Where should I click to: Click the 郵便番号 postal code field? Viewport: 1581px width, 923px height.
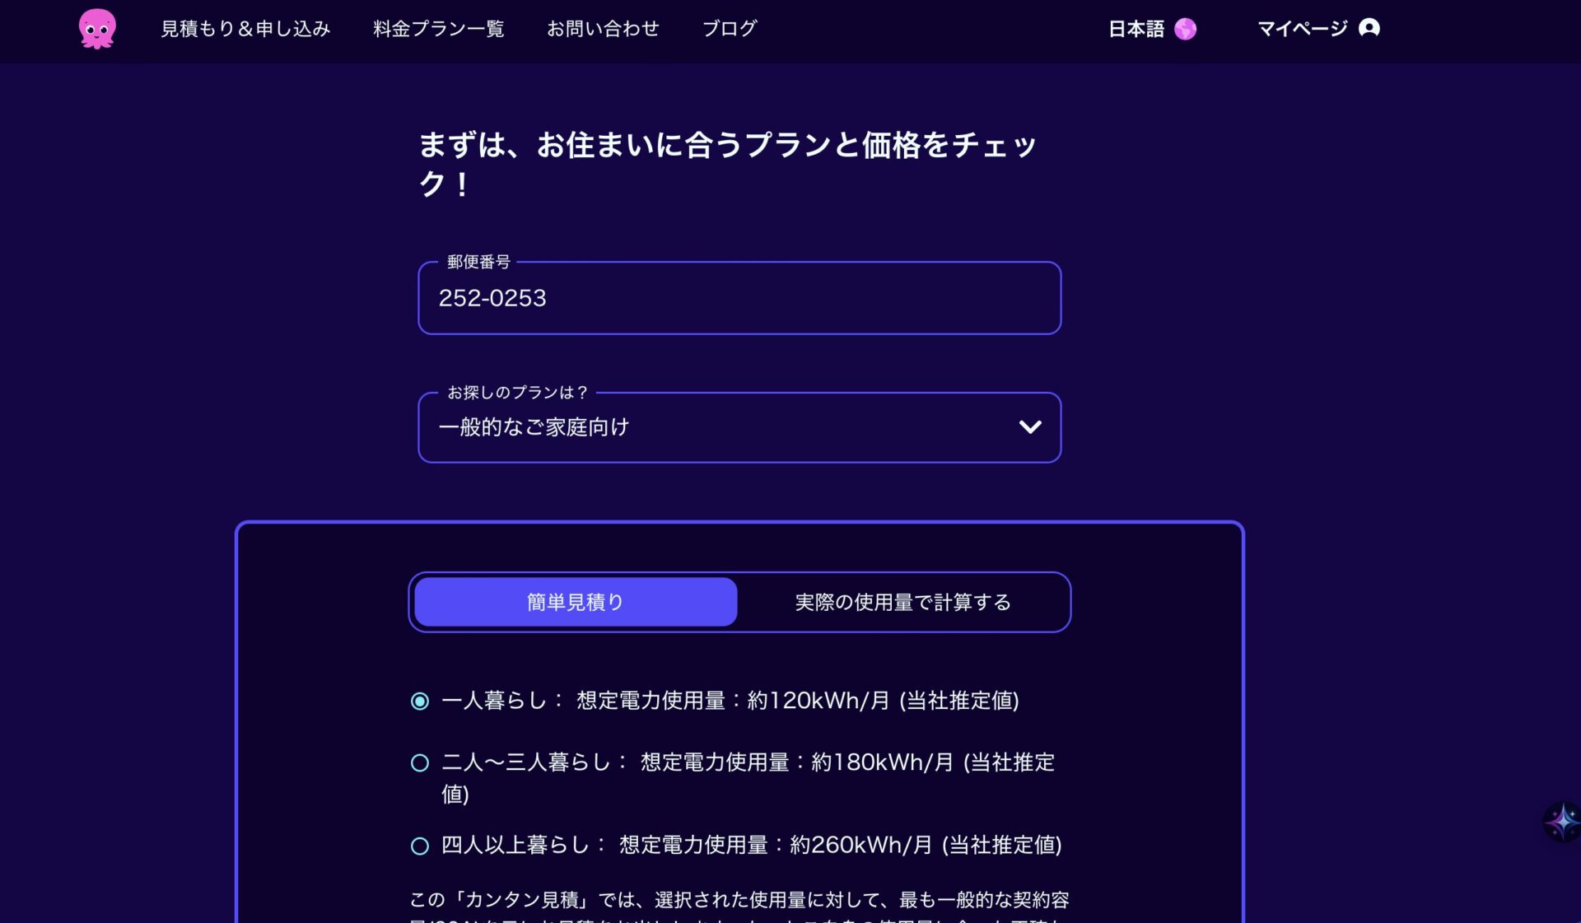(739, 298)
